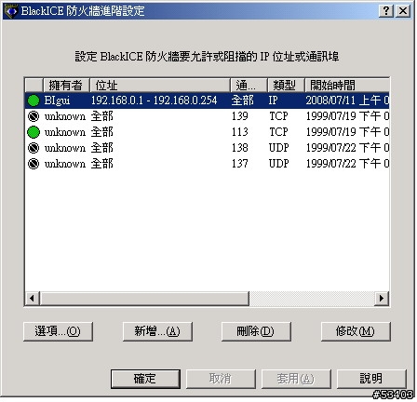The height and width of the screenshot is (402, 417).
Task: Click the horizontal scrollbar thumb
Action: click(x=144, y=299)
